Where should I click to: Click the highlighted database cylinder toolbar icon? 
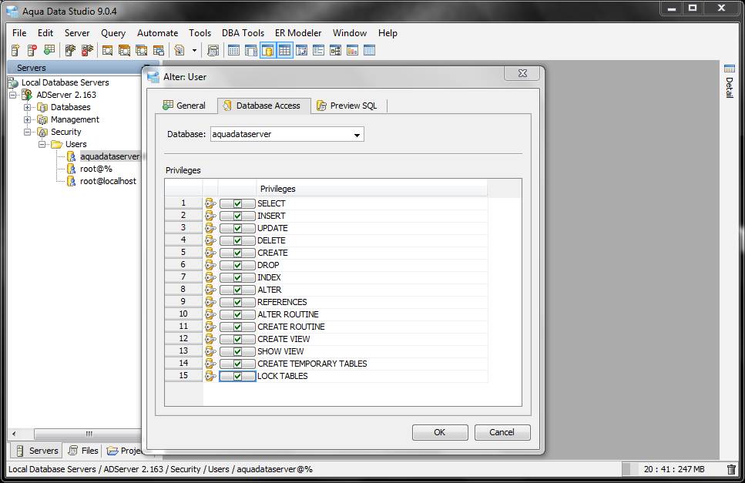(268, 50)
